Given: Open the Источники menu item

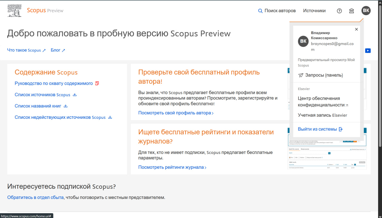Looking at the screenshot, I should click(x=314, y=11).
